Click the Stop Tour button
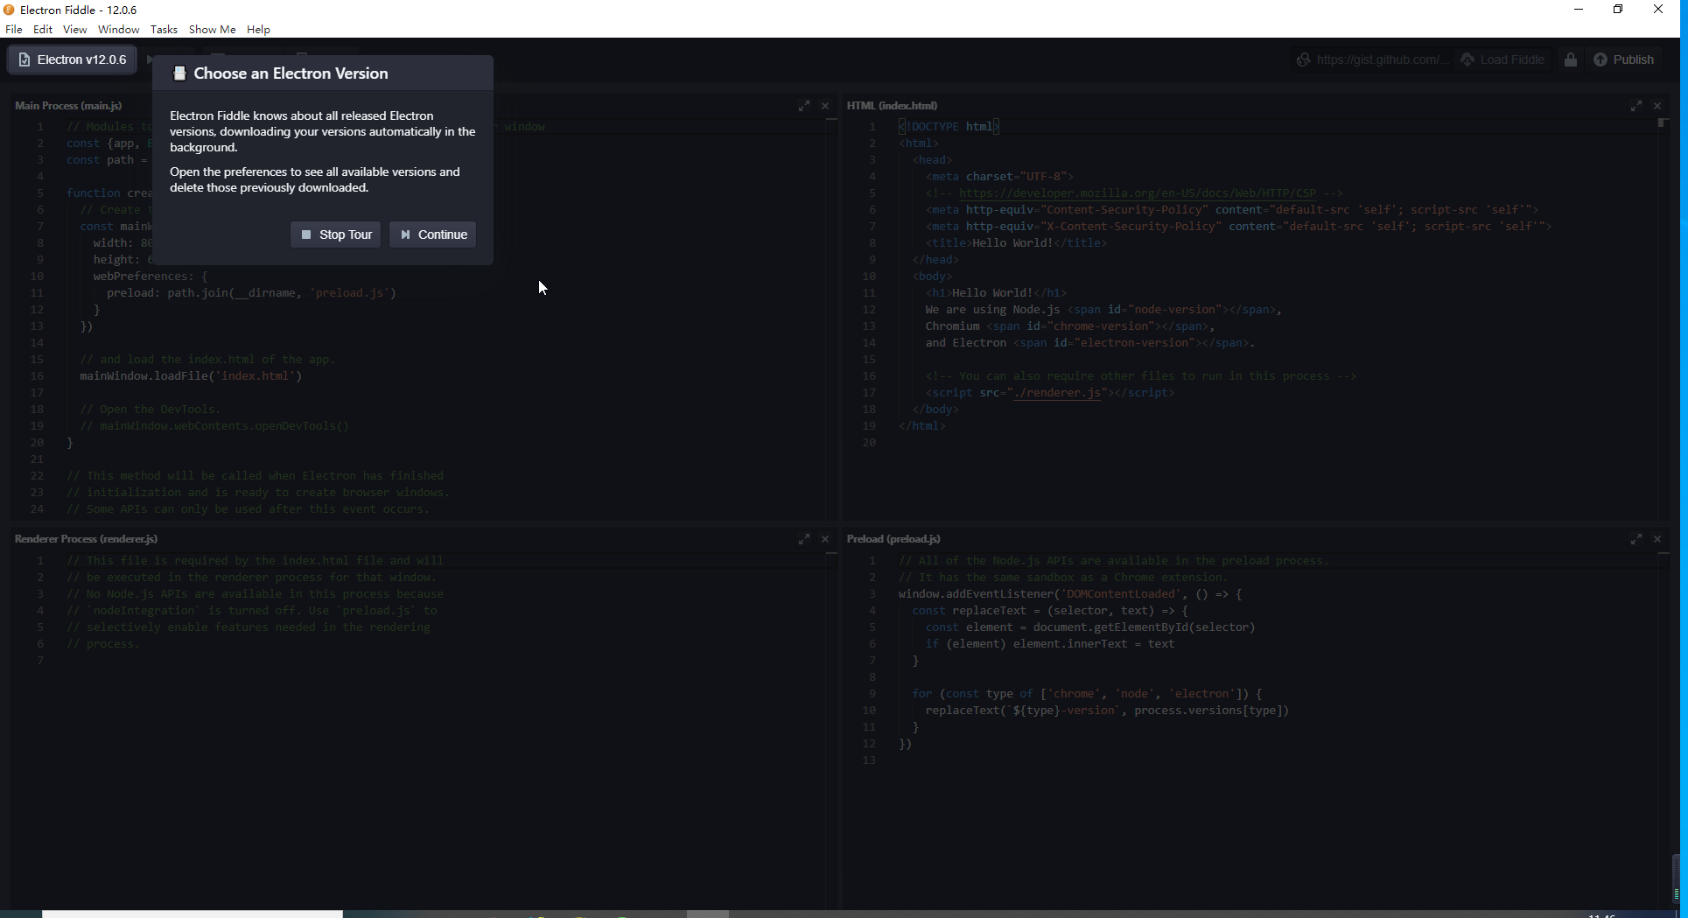 336,235
